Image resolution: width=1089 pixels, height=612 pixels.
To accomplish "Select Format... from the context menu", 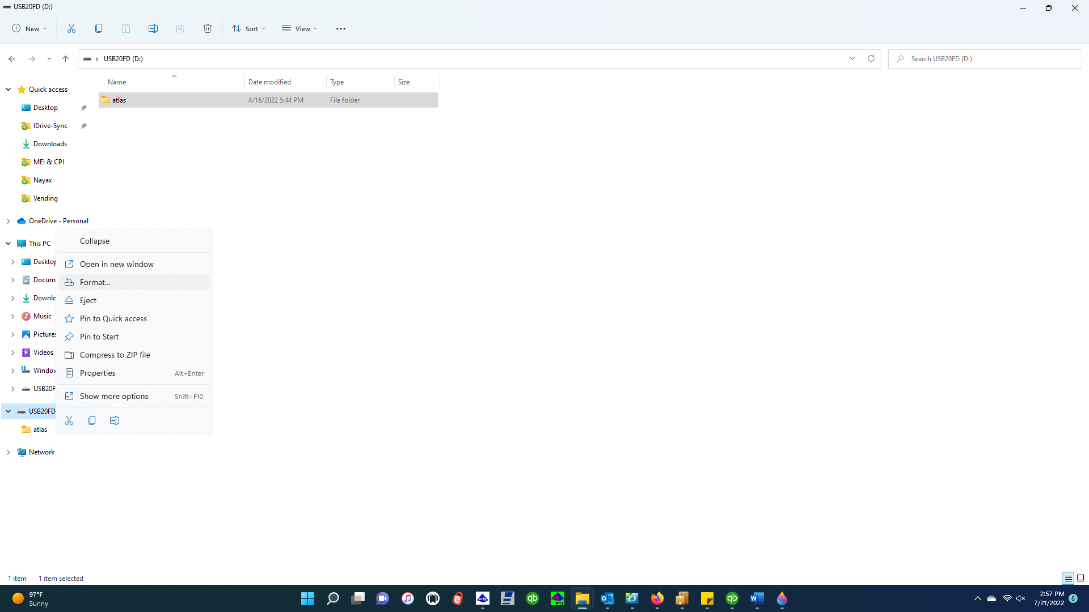I will click(95, 282).
